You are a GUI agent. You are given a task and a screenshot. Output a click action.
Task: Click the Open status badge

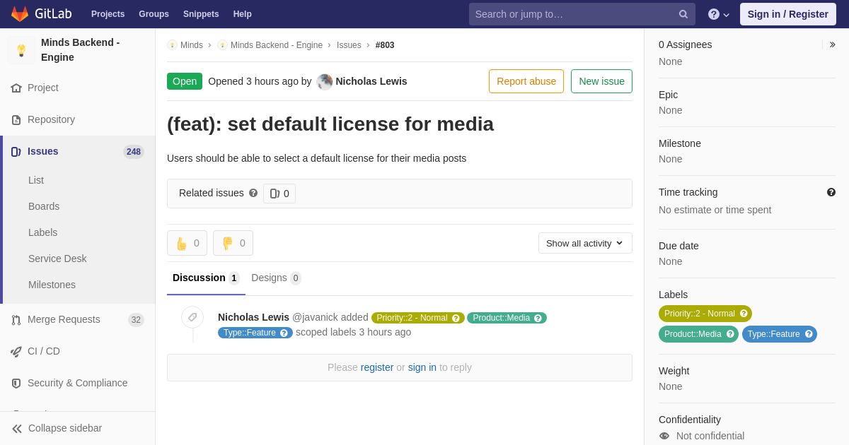185,81
